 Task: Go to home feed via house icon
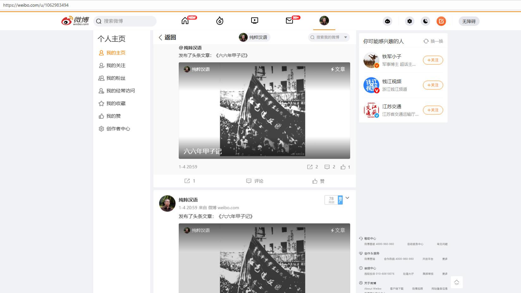[185, 21]
